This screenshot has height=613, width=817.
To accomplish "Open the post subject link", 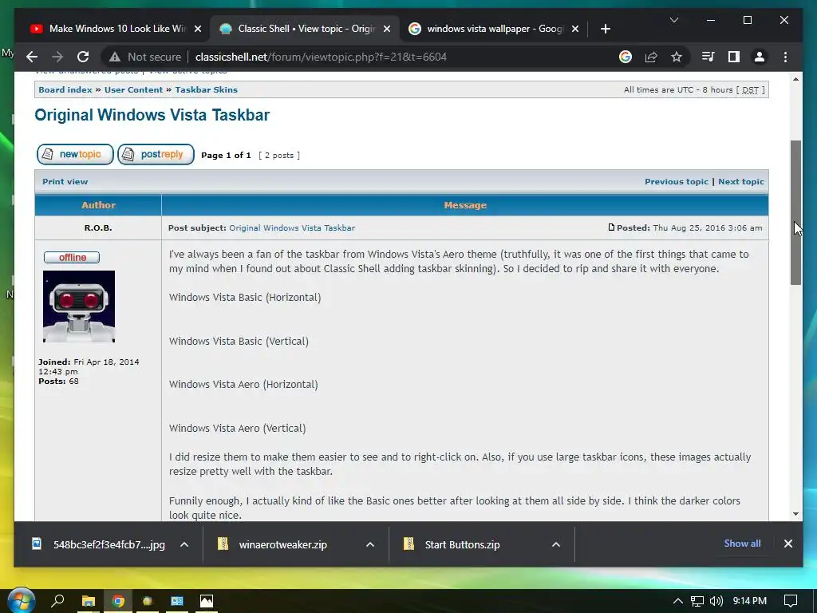I will click(292, 227).
